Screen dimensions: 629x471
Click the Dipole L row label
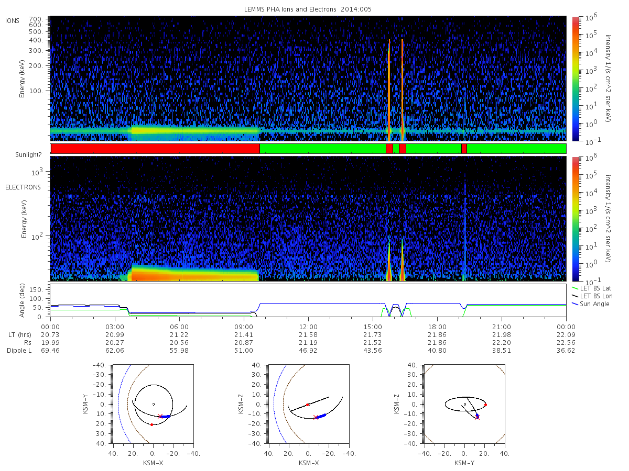coord(19,350)
